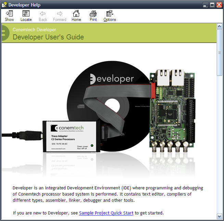
Task: Click the Show navigation pane icon
Action: [9, 14]
